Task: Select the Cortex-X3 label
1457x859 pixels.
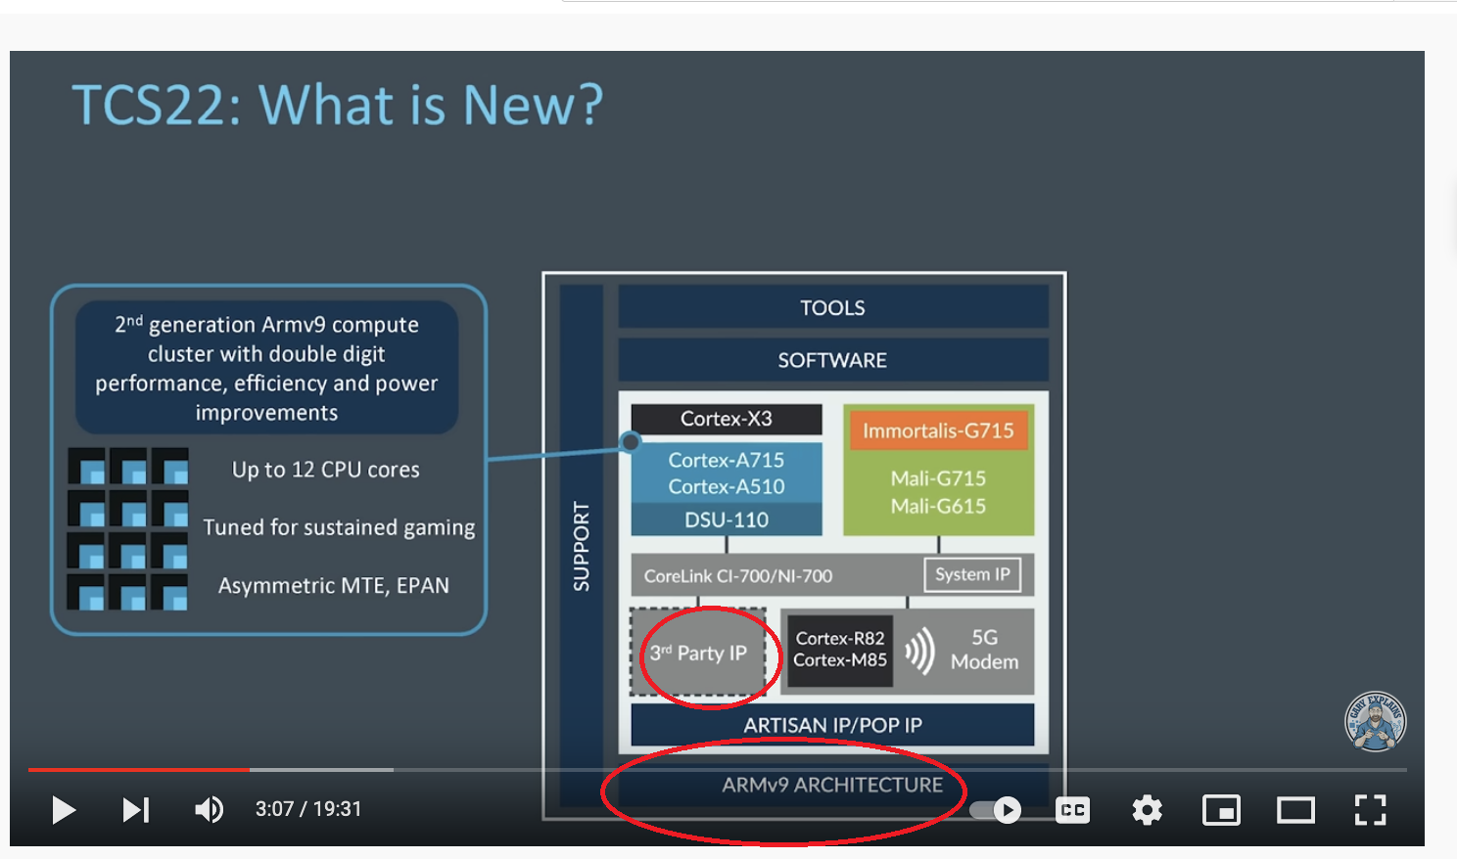Action: click(726, 419)
